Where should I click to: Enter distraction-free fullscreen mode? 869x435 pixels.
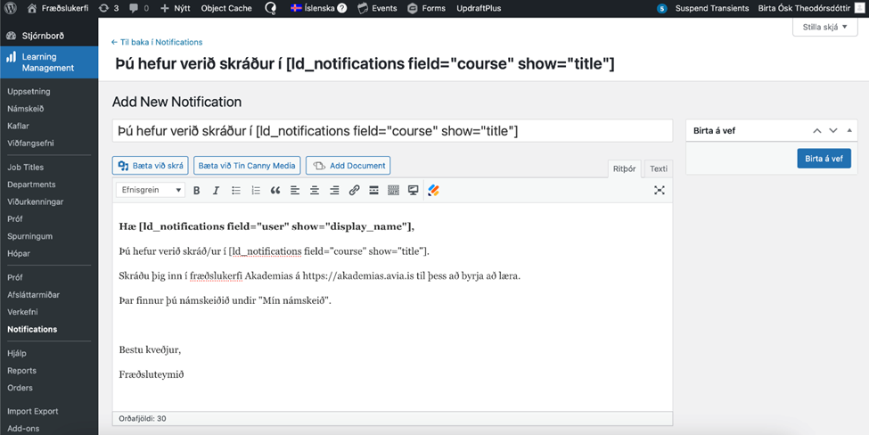click(x=660, y=190)
